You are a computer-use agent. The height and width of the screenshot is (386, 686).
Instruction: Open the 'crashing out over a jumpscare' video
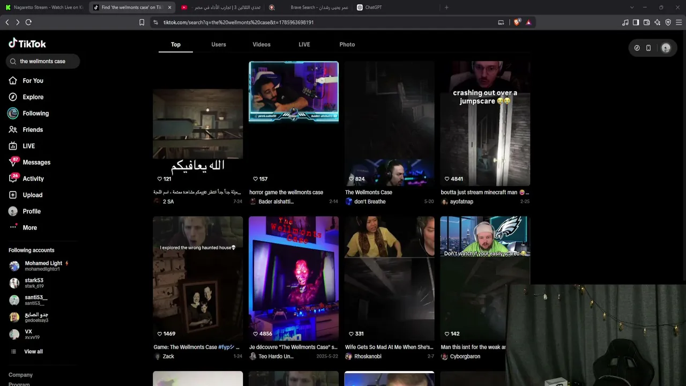[x=485, y=123]
